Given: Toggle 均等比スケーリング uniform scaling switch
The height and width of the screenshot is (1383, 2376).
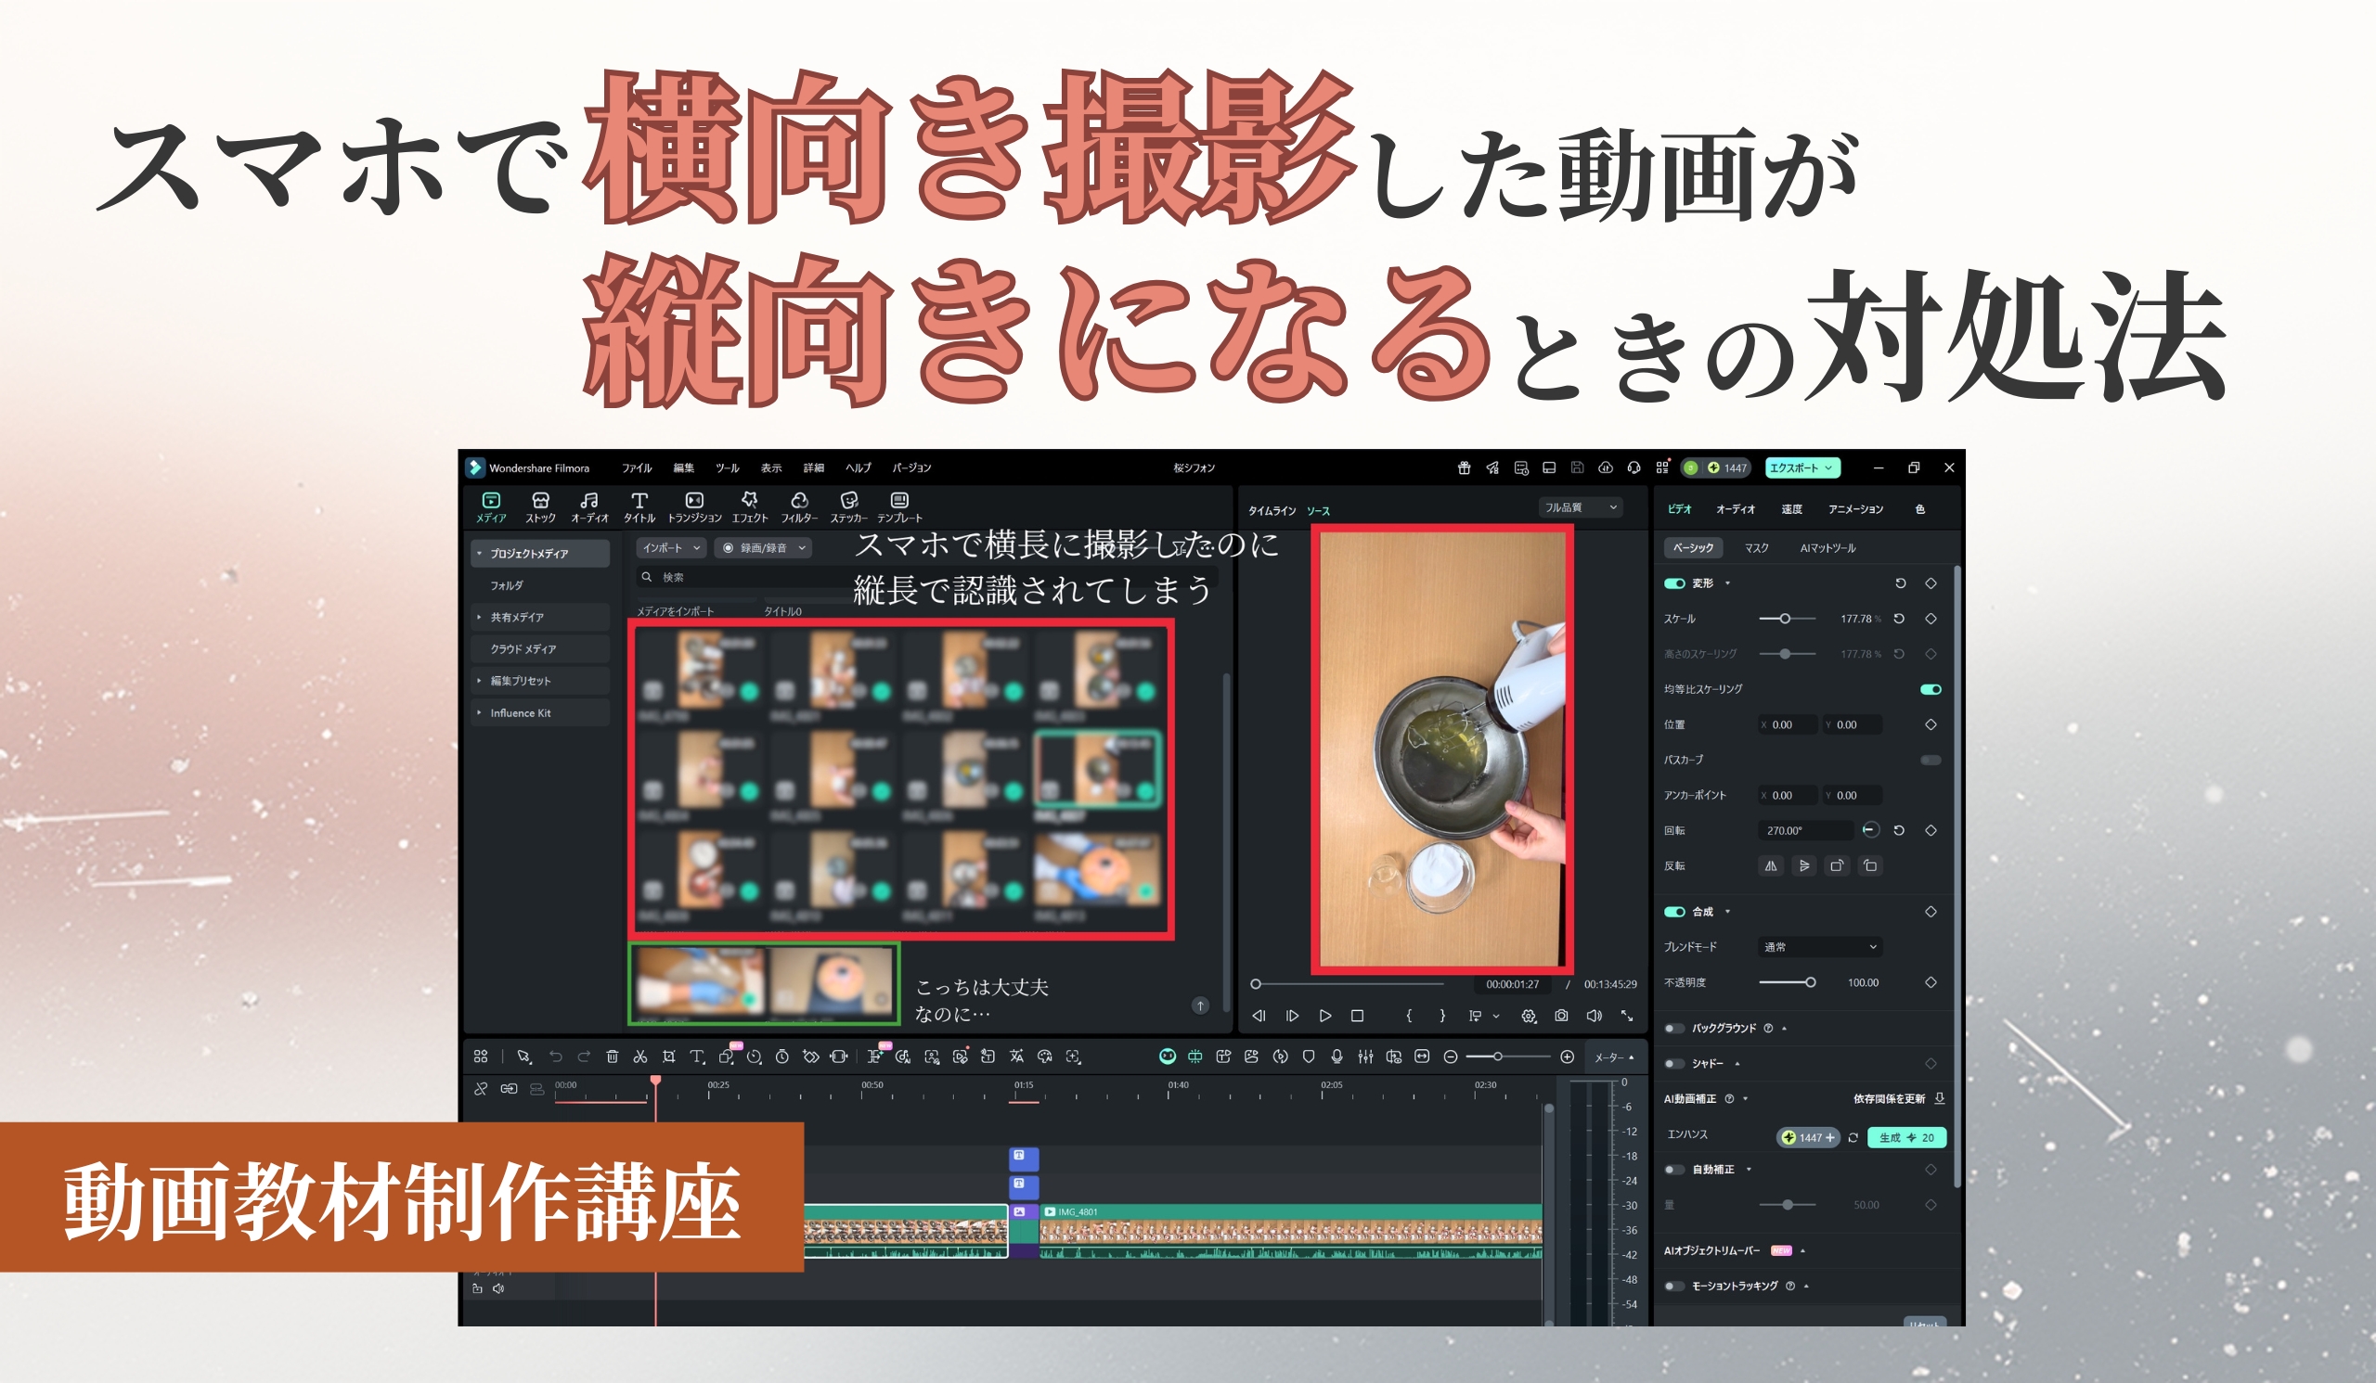Looking at the screenshot, I should 1930,689.
